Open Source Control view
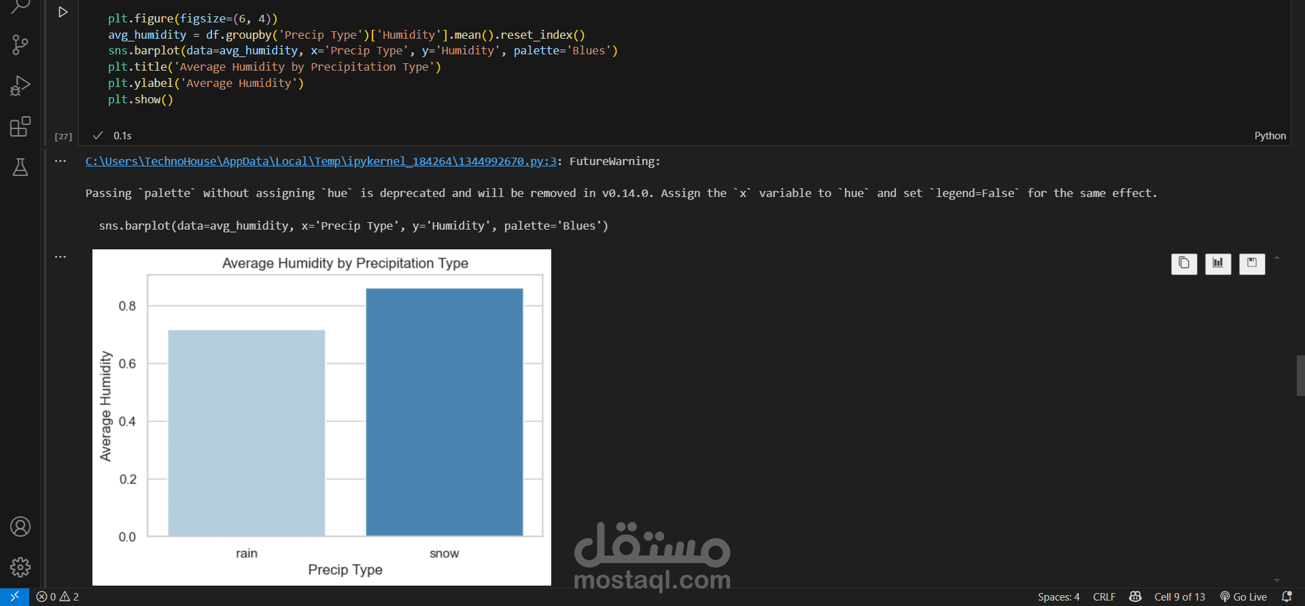The width and height of the screenshot is (1305, 606). point(20,46)
